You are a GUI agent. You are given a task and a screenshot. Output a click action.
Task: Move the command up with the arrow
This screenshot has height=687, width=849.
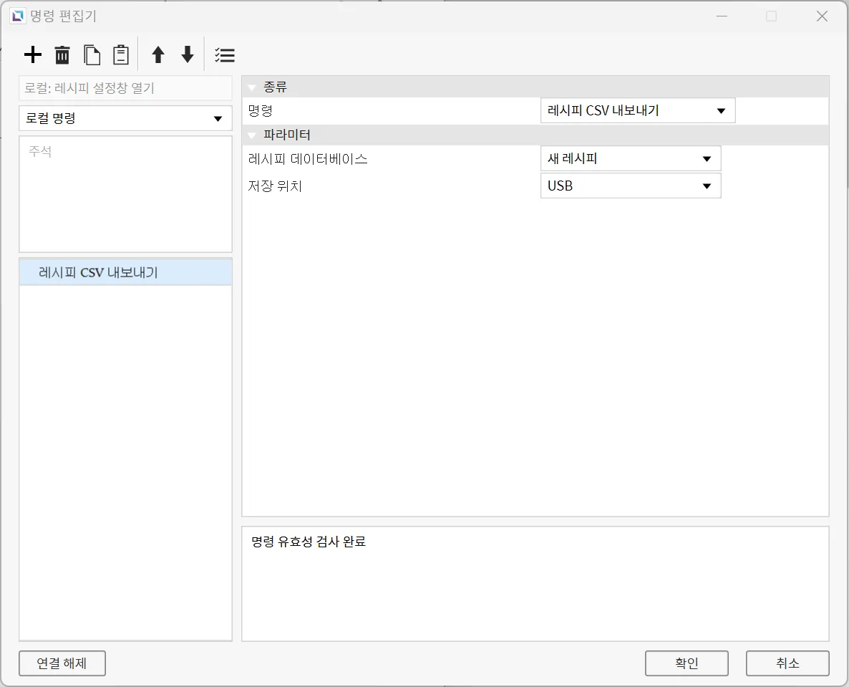click(x=158, y=55)
